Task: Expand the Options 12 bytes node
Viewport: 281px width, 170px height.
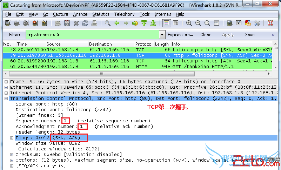Action: [x=12, y=160]
